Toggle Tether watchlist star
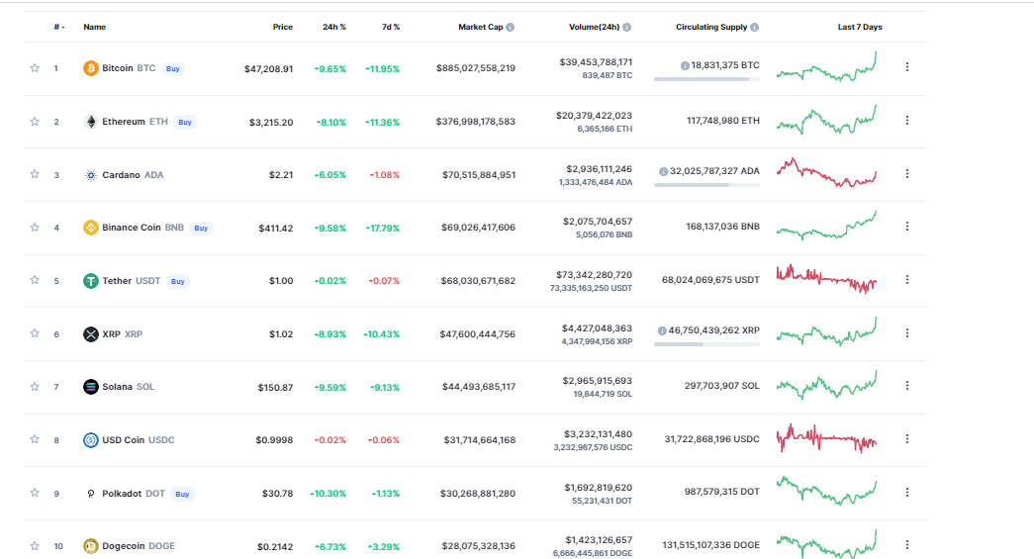The image size is (1034, 559). coord(35,280)
